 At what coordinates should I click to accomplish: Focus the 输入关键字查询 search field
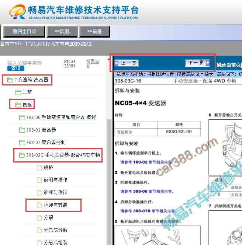pos(25,63)
